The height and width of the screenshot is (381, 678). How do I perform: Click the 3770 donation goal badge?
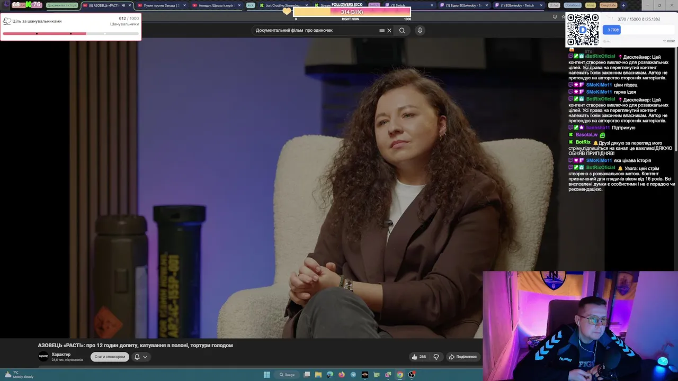(x=612, y=30)
